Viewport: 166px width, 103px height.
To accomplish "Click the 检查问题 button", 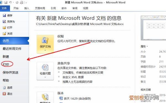I will 45,71.
